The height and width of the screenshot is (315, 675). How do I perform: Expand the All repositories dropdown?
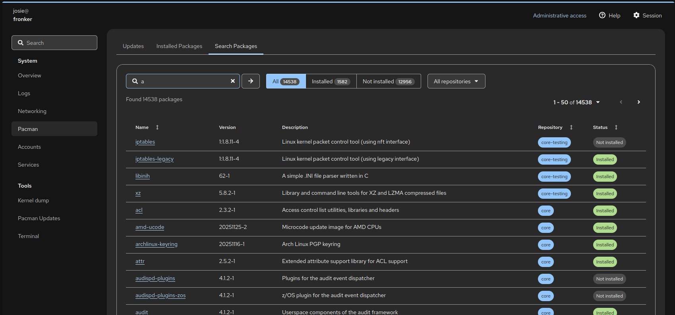pyautogui.click(x=456, y=81)
